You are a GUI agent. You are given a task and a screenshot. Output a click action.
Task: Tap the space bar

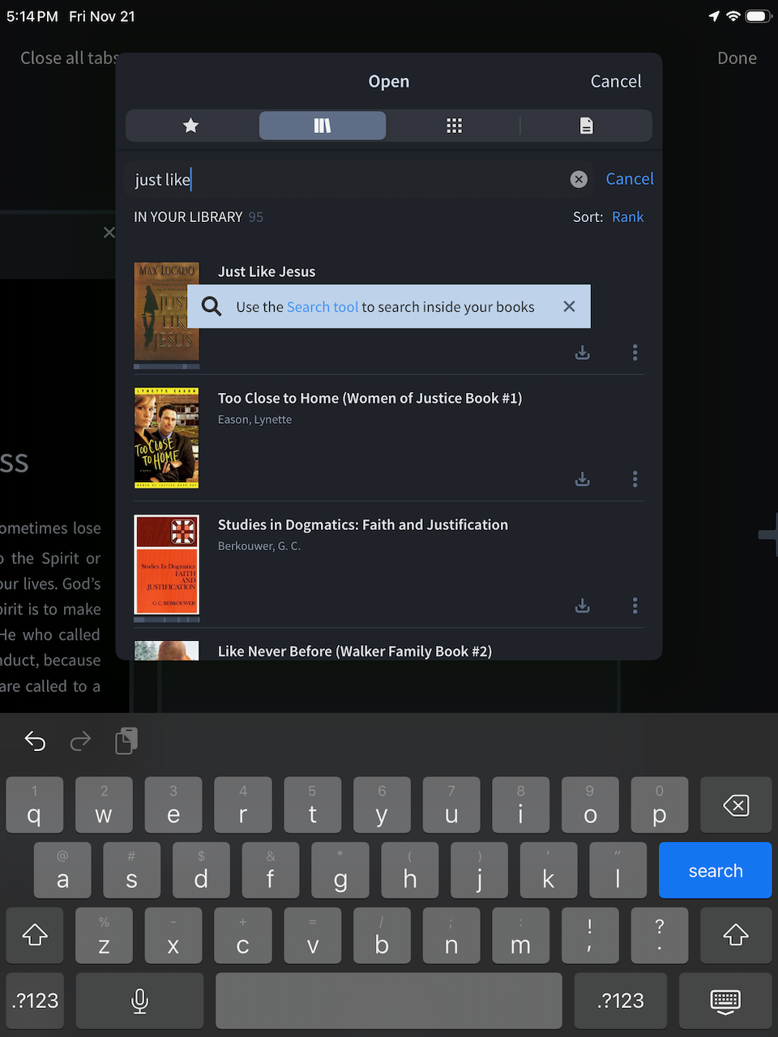click(388, 1001)
